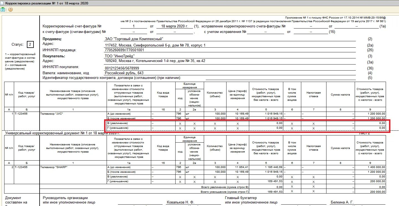This screenshot has height=206, width=399.
Task: Select seller name ЗАО "Торговый дом Комплексный"
Action: pos(134,39)
